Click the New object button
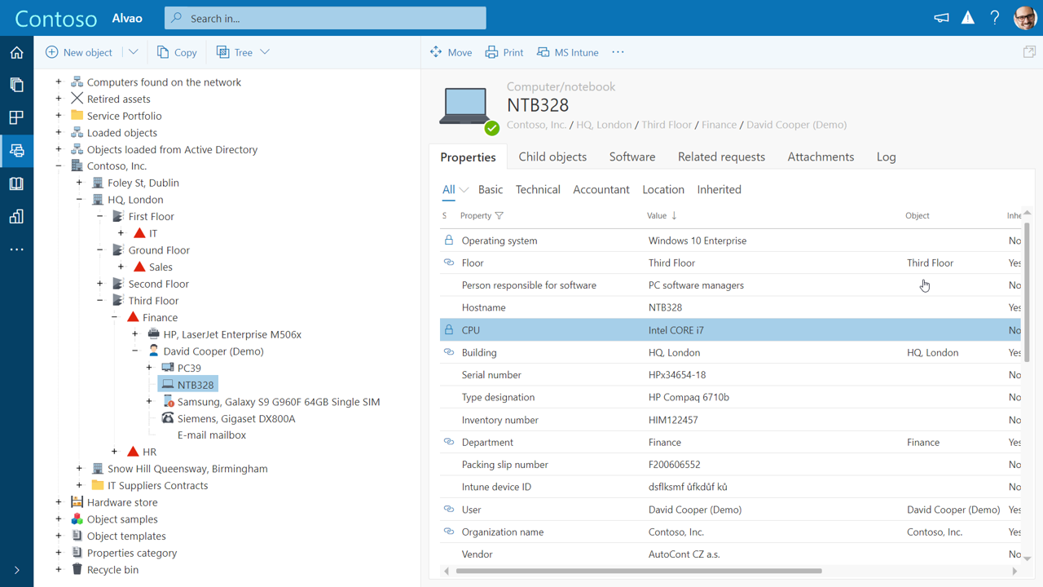 pyautogui.click(x=80, y=51)
